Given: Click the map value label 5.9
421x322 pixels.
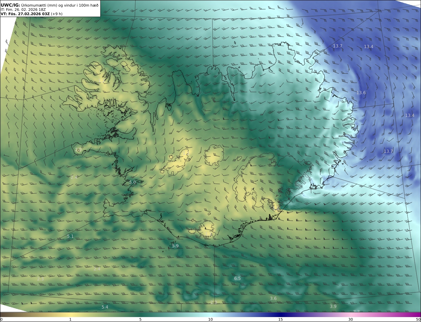Looking at the screenshot, I should point(175,246).
